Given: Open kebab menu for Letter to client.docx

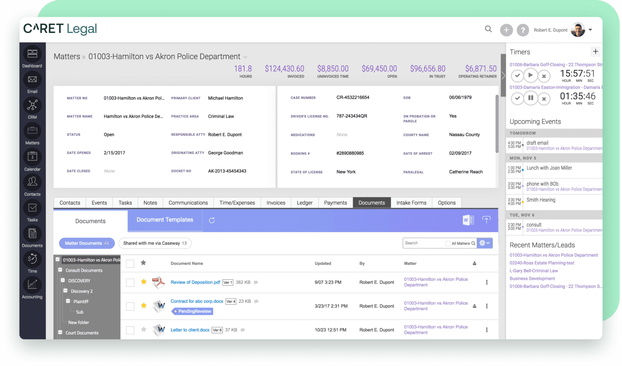Looking at the screenshot, I should pyautogui.click(x=487, y=330).
